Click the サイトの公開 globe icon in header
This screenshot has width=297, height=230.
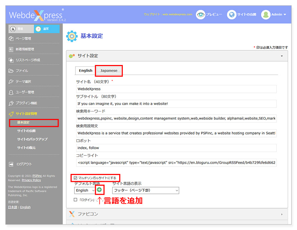click(232, 15)
